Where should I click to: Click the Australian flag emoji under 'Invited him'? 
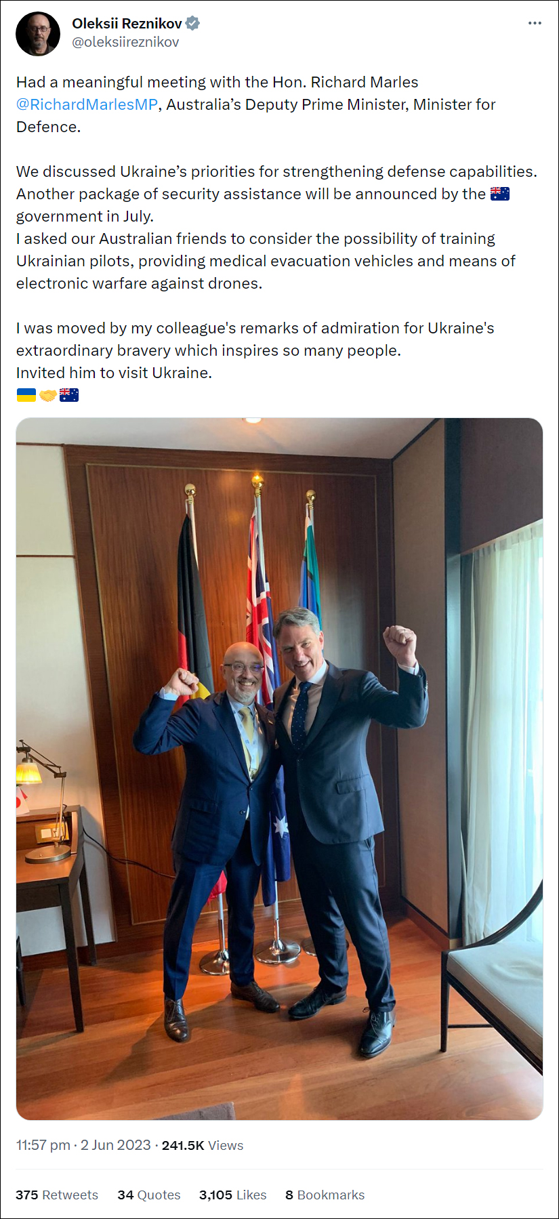(69, 395)
